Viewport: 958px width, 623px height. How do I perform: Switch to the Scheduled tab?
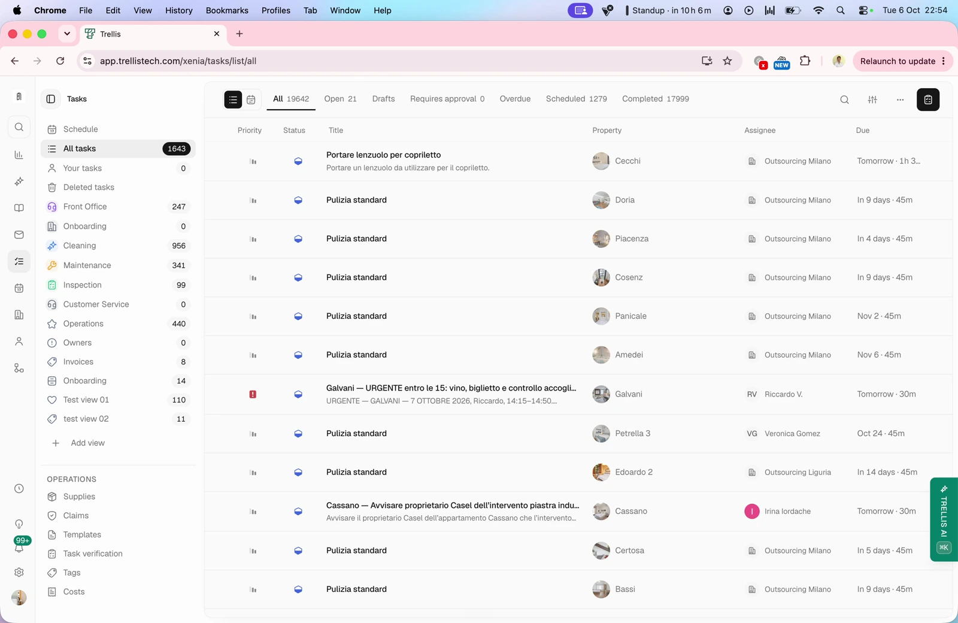click(x=576, y=99)
